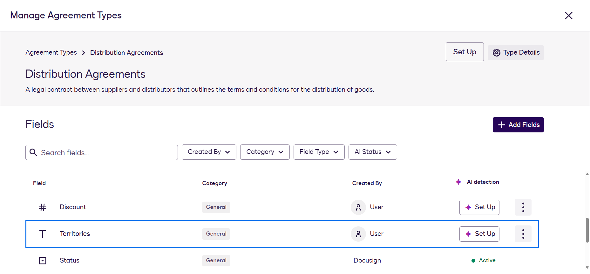Open the three-dot menu for Discount

point(523,207)
